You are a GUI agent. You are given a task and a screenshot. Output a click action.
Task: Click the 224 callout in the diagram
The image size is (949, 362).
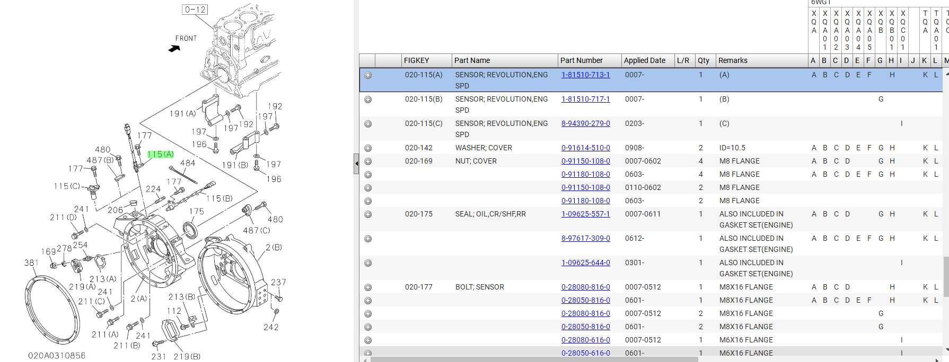tap(153, 189)
